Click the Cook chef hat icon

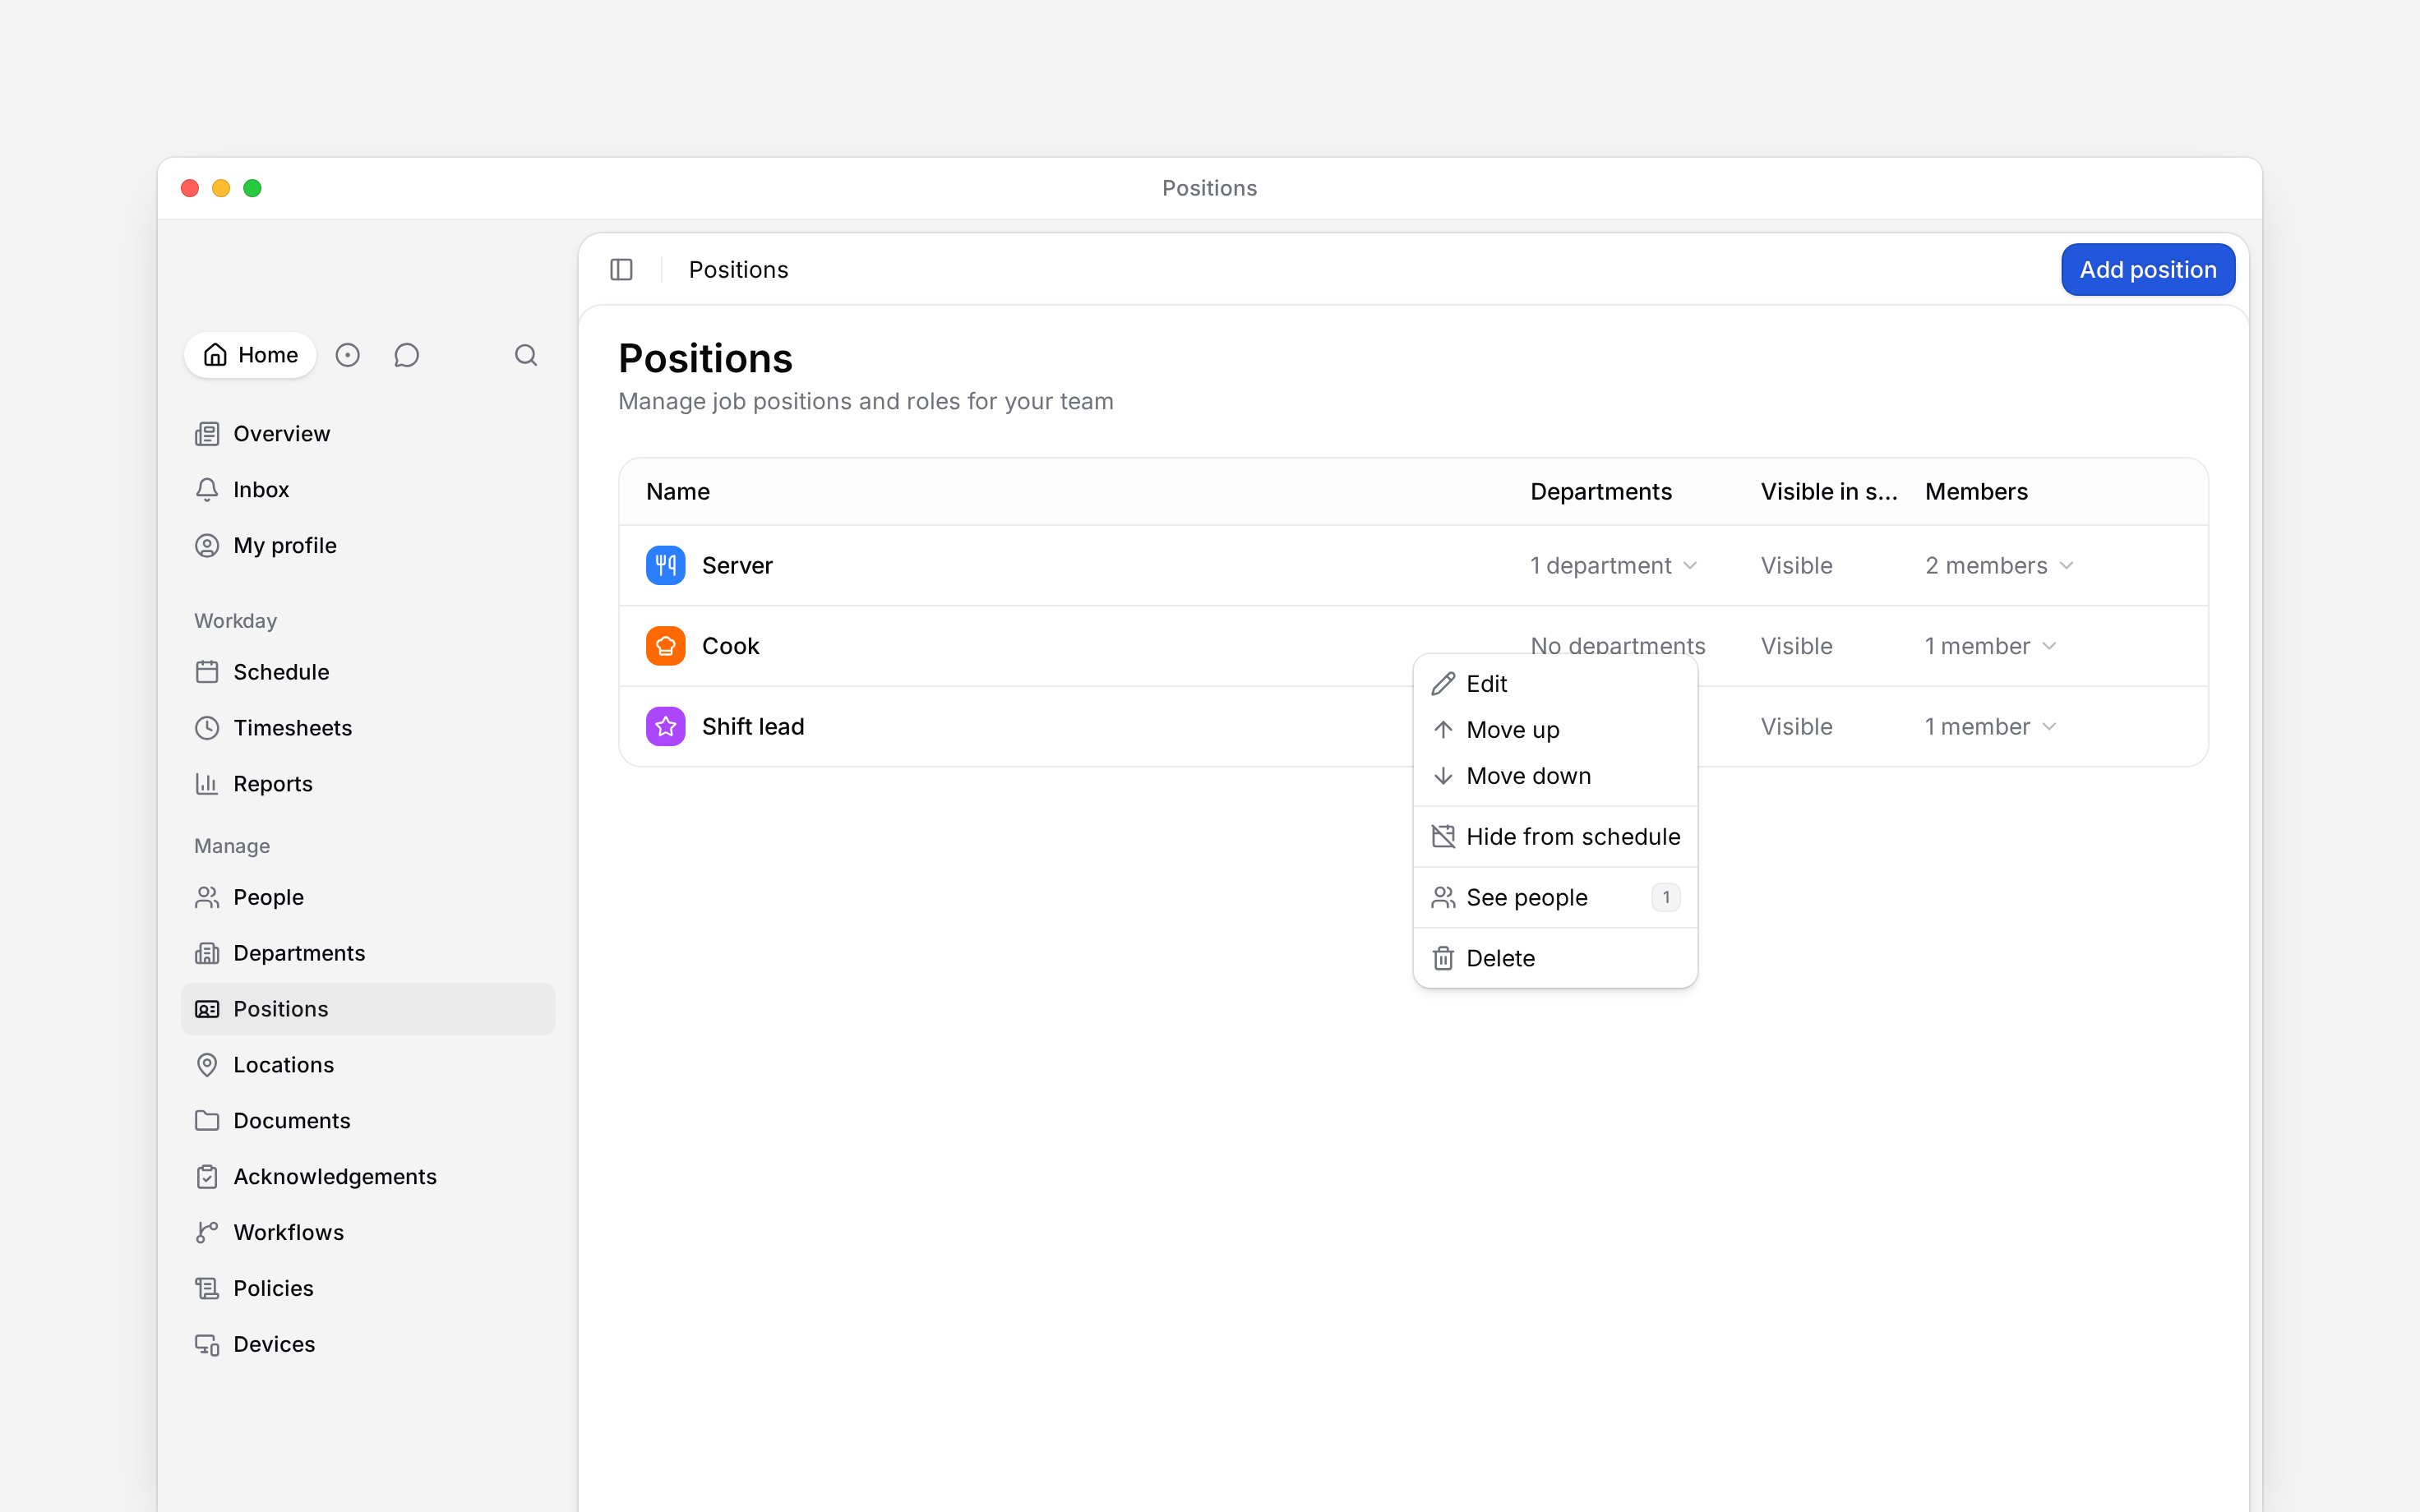click(666, 646)
